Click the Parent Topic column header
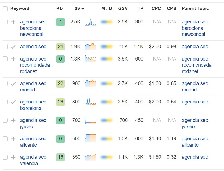The height and width of the screenshot is (171, 224). point(195,8)
